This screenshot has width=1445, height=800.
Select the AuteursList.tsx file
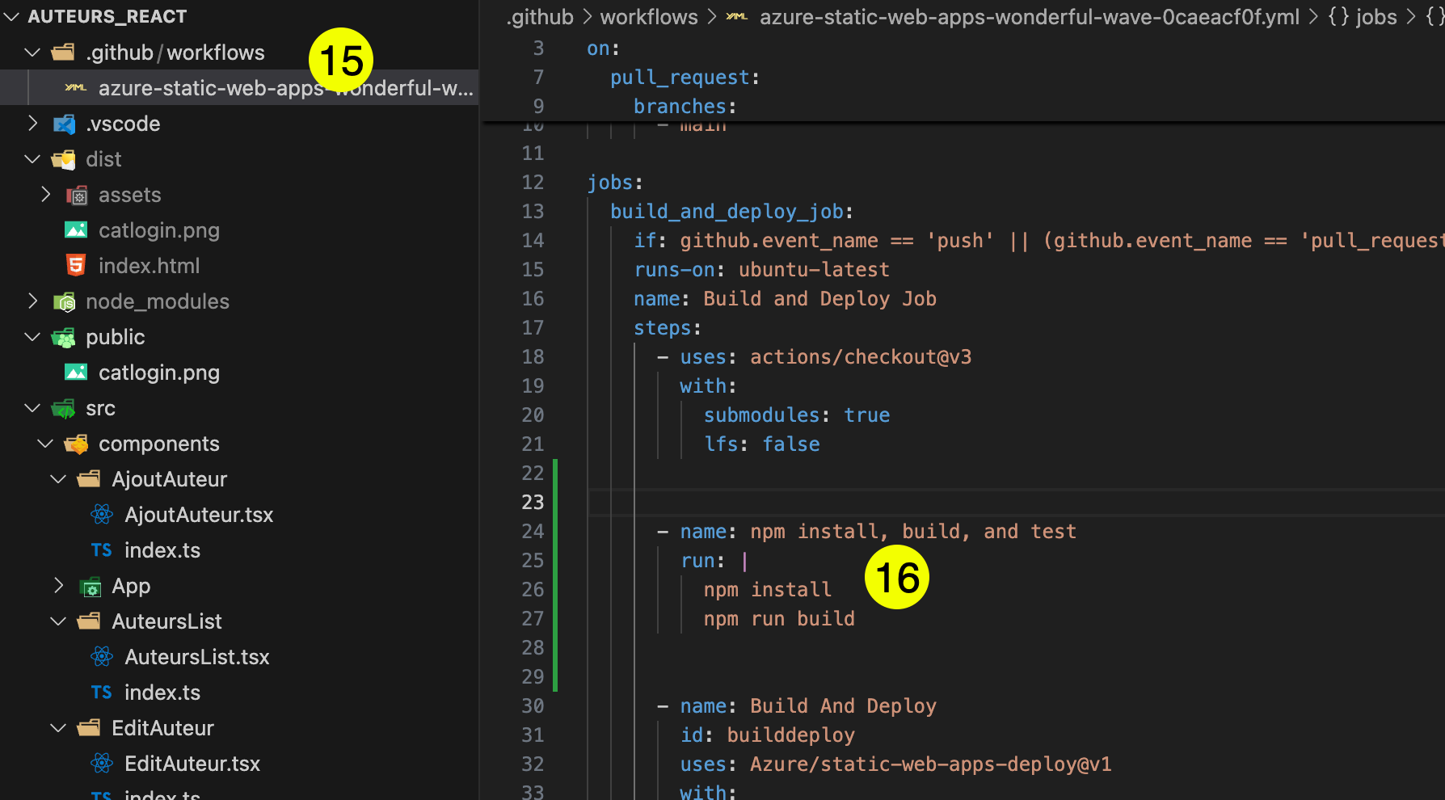[x=196, y=656]
